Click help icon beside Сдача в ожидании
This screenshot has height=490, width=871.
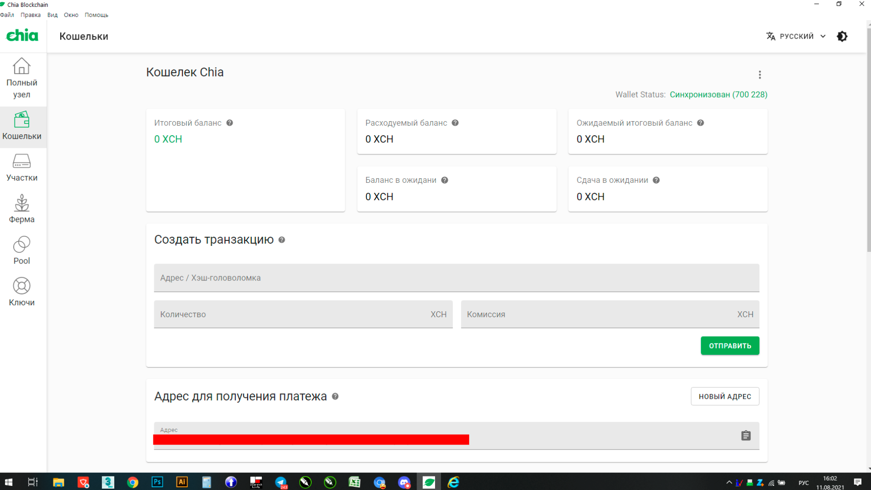(x=656, y=180)
